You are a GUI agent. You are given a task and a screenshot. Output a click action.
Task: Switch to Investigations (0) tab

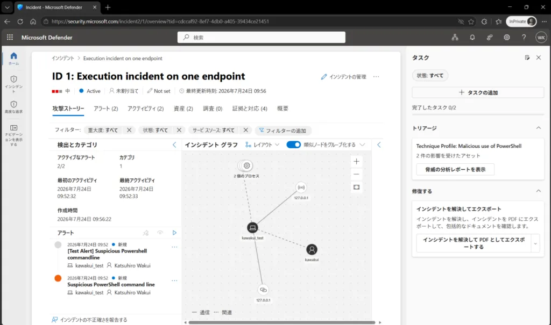(213, 109)
